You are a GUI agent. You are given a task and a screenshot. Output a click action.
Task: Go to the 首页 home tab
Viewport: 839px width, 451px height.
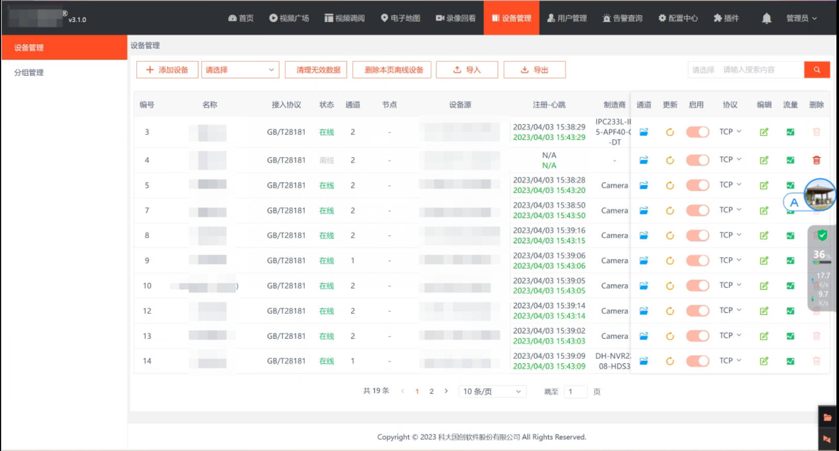(241, 19)
